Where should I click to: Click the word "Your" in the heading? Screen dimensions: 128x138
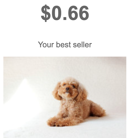point(46,44)
